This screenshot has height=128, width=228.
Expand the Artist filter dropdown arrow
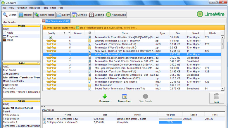point(38,63)
